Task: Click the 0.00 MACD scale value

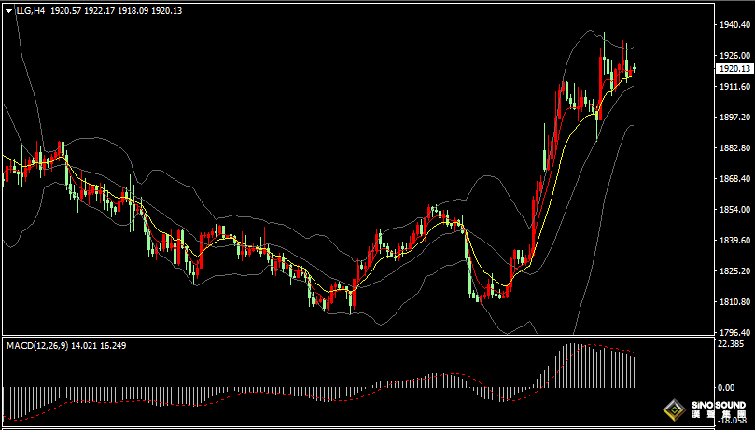Action: tap(726, 388)
